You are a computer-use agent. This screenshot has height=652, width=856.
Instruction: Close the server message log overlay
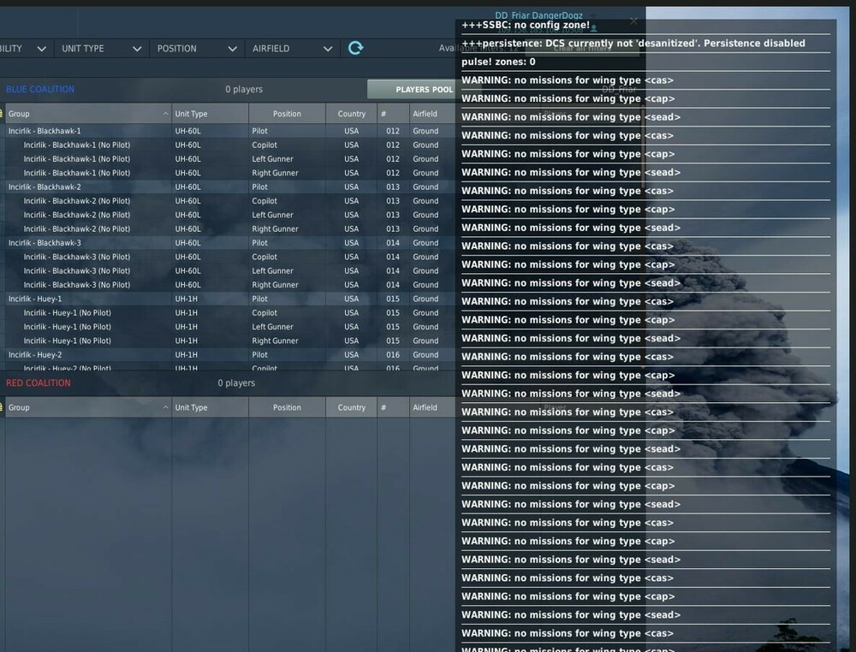[633, 20]
